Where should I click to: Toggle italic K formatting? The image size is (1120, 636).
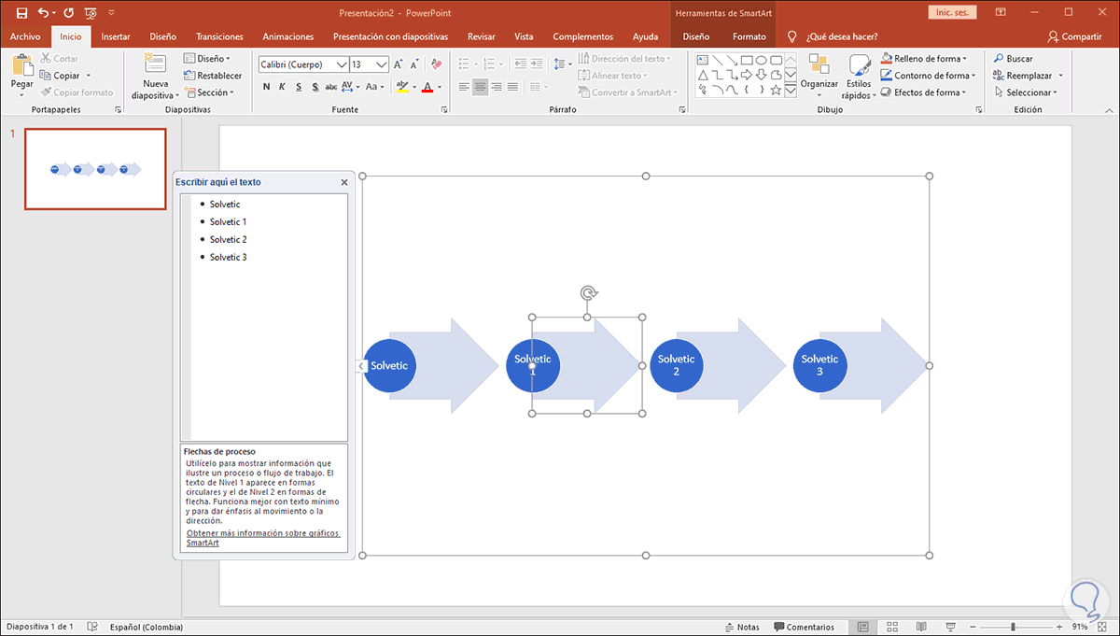[x=282, y=87]
